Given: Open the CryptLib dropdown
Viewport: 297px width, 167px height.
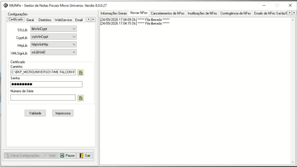Looking at the screenshot, I should click(x=53, y=37).
